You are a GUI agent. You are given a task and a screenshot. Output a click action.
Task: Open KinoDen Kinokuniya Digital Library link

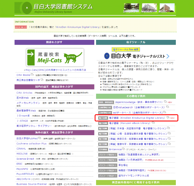click(x=137, y=118)
